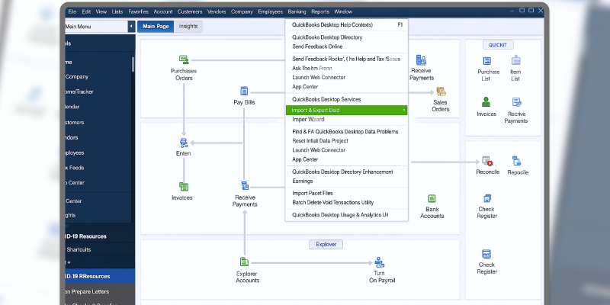Open the Reports menu
The height and width of the screenshot is (305, 610).
click(x=320, y=11)
